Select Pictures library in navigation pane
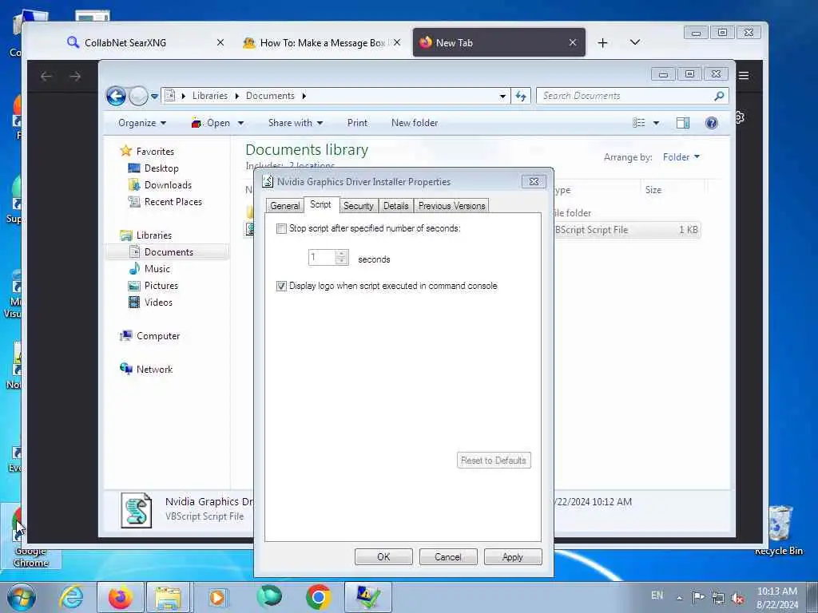This screenshot has width=818, height=613. coord(161,286)
